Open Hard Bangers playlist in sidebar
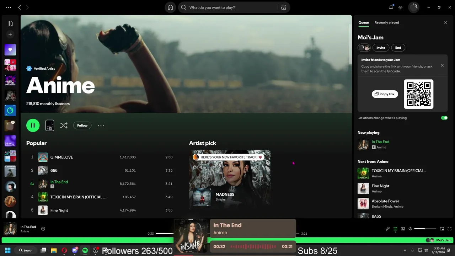 point(10,80)
